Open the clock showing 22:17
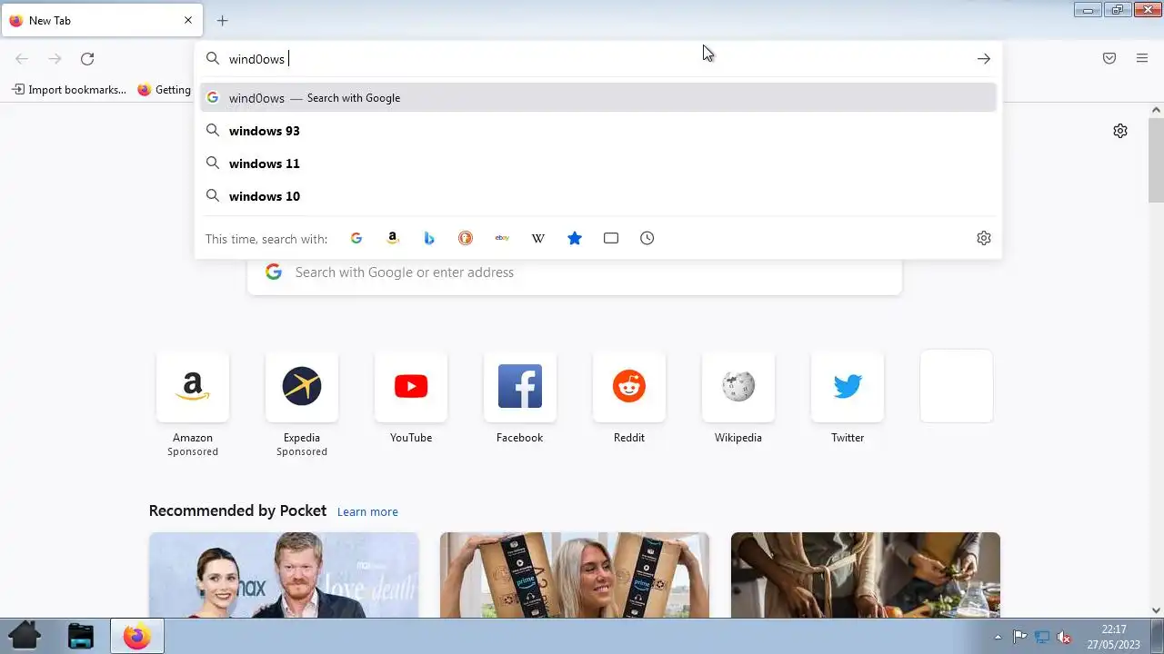 tap(1113, 636)
